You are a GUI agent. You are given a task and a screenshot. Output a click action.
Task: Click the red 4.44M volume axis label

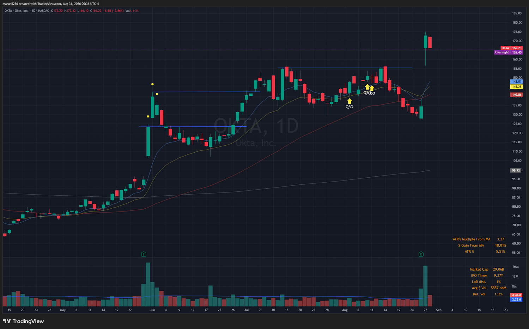click(x=516, y=295)
